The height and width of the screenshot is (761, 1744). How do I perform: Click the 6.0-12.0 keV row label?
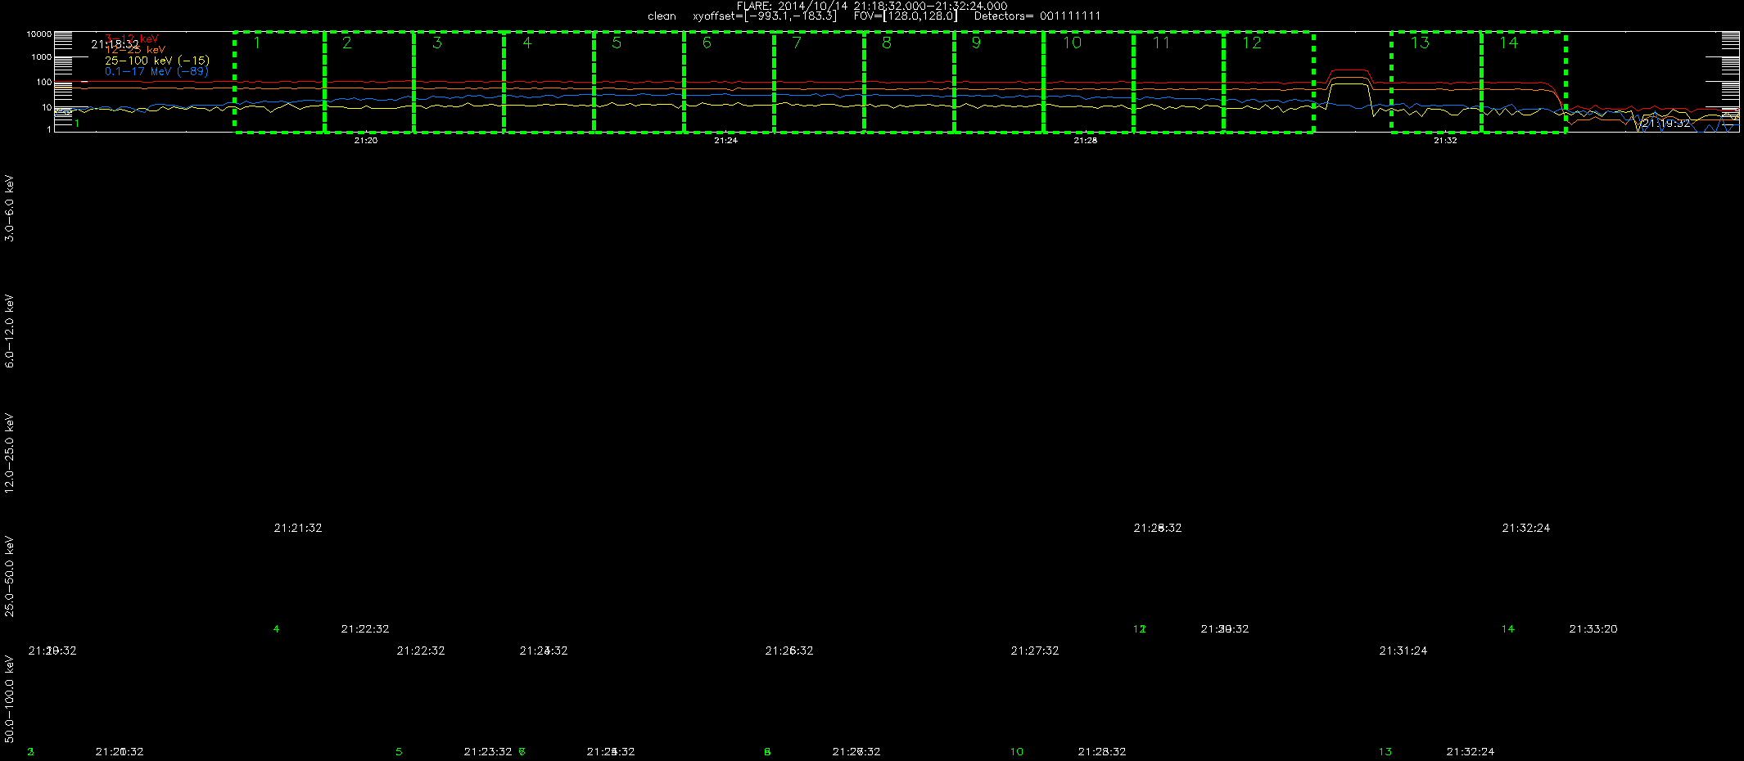pos(10,331)
